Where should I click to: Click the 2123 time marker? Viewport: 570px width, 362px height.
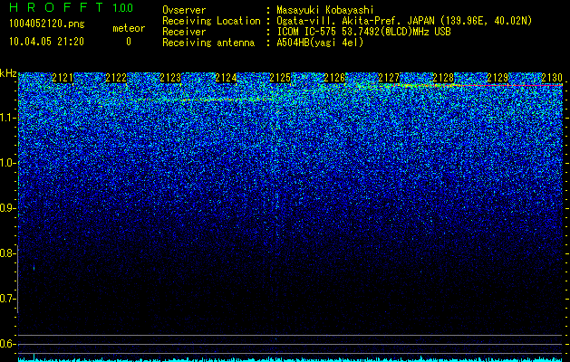[170, 78]
